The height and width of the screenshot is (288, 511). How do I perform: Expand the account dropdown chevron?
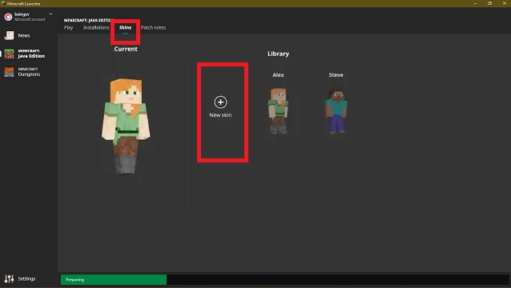click(x=50, y=14)
